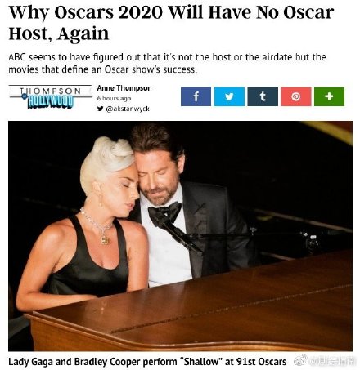Click the performance photo at piano
The height and width of the screenshot is (370, 360).
pyautogui.click(x=180, y=236)
